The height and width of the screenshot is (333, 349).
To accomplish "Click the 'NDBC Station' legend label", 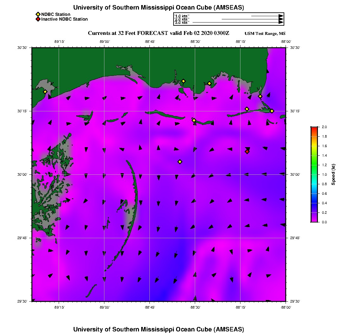I will point(56,15).
